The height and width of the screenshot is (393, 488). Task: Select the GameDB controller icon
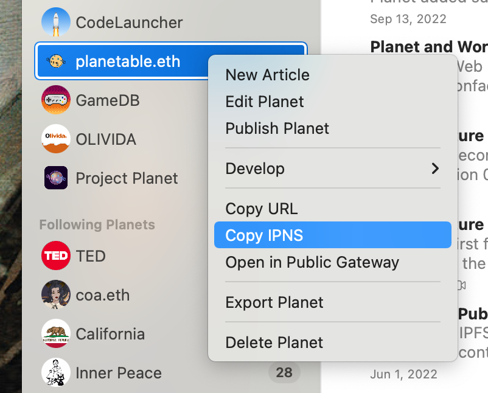click(x=56, y=100)
